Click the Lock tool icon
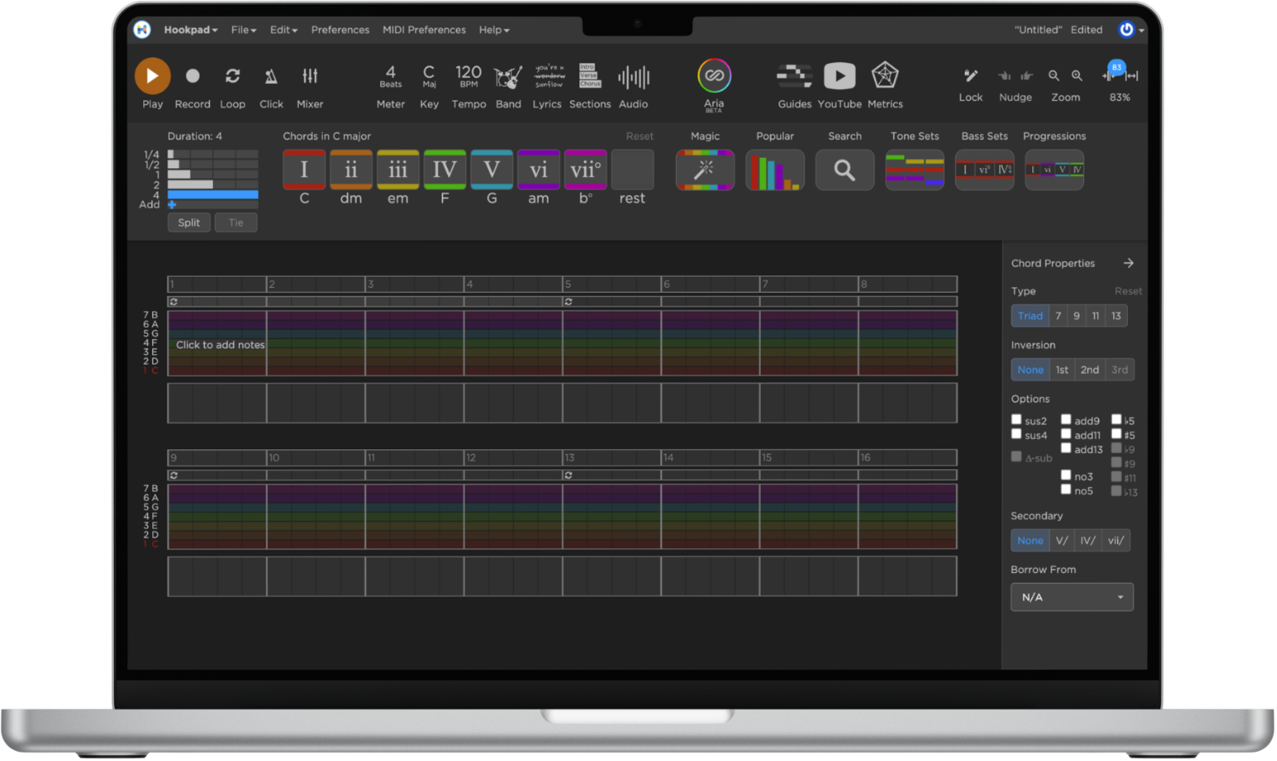This screenshot has width=1277, height=761. tap(971, 76)
